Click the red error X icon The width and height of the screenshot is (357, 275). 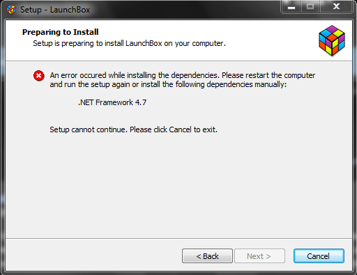(39, 76)
